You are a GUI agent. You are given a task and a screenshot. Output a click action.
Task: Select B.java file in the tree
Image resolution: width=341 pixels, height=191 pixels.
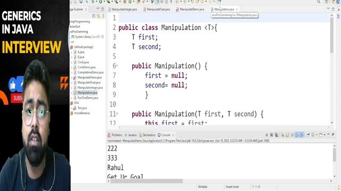(x=80, y=57)
